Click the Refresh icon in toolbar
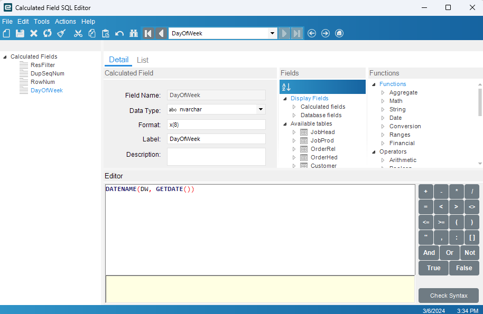 pyautogui.click(x=48, y=33)
